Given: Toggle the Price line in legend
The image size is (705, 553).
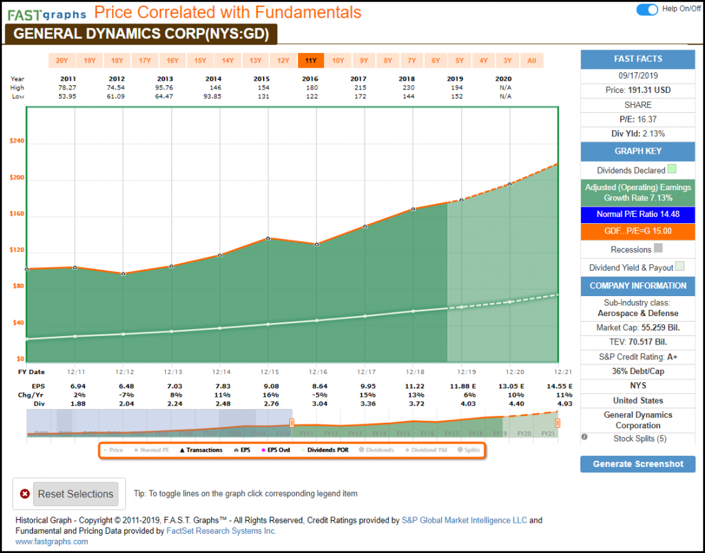Looking at the screenshot, I should coord(114,450).
